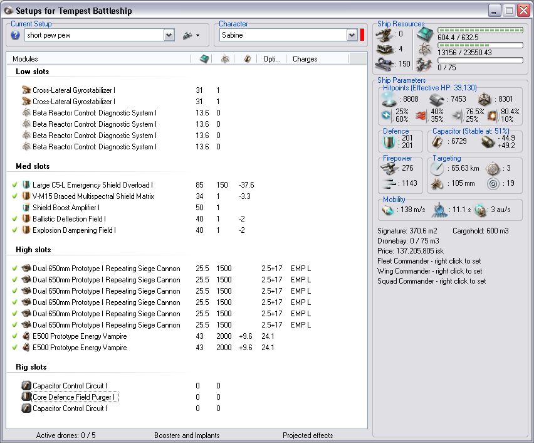Click the Shield Boost Amplifier I module icon
Image resolution: width=534 pixels, height=443 pixels.
pyautogui.click(x=26, y=207)
